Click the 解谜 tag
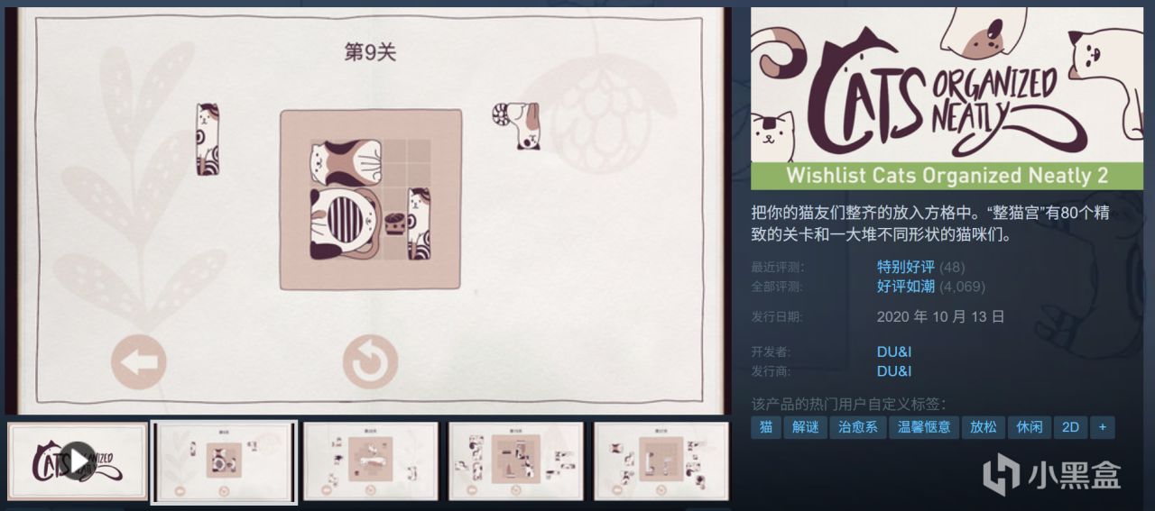 coord(806,427)
